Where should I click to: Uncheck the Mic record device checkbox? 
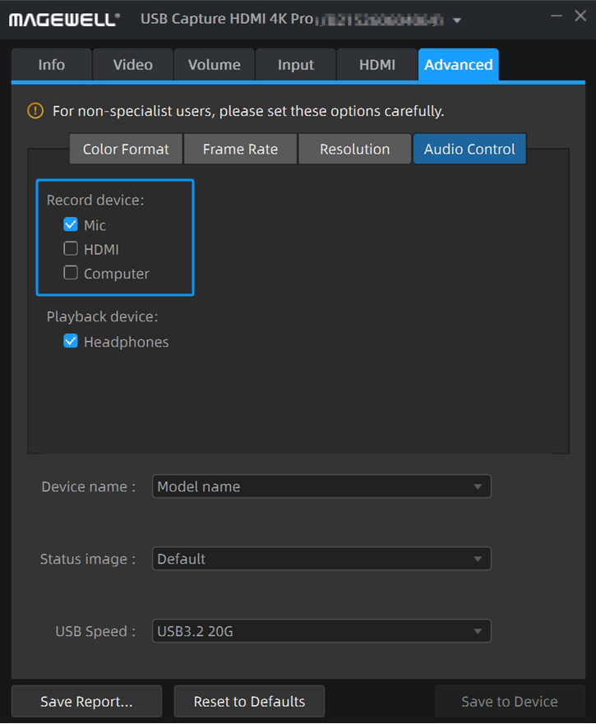pyautogui.click(x=71, y=224)
